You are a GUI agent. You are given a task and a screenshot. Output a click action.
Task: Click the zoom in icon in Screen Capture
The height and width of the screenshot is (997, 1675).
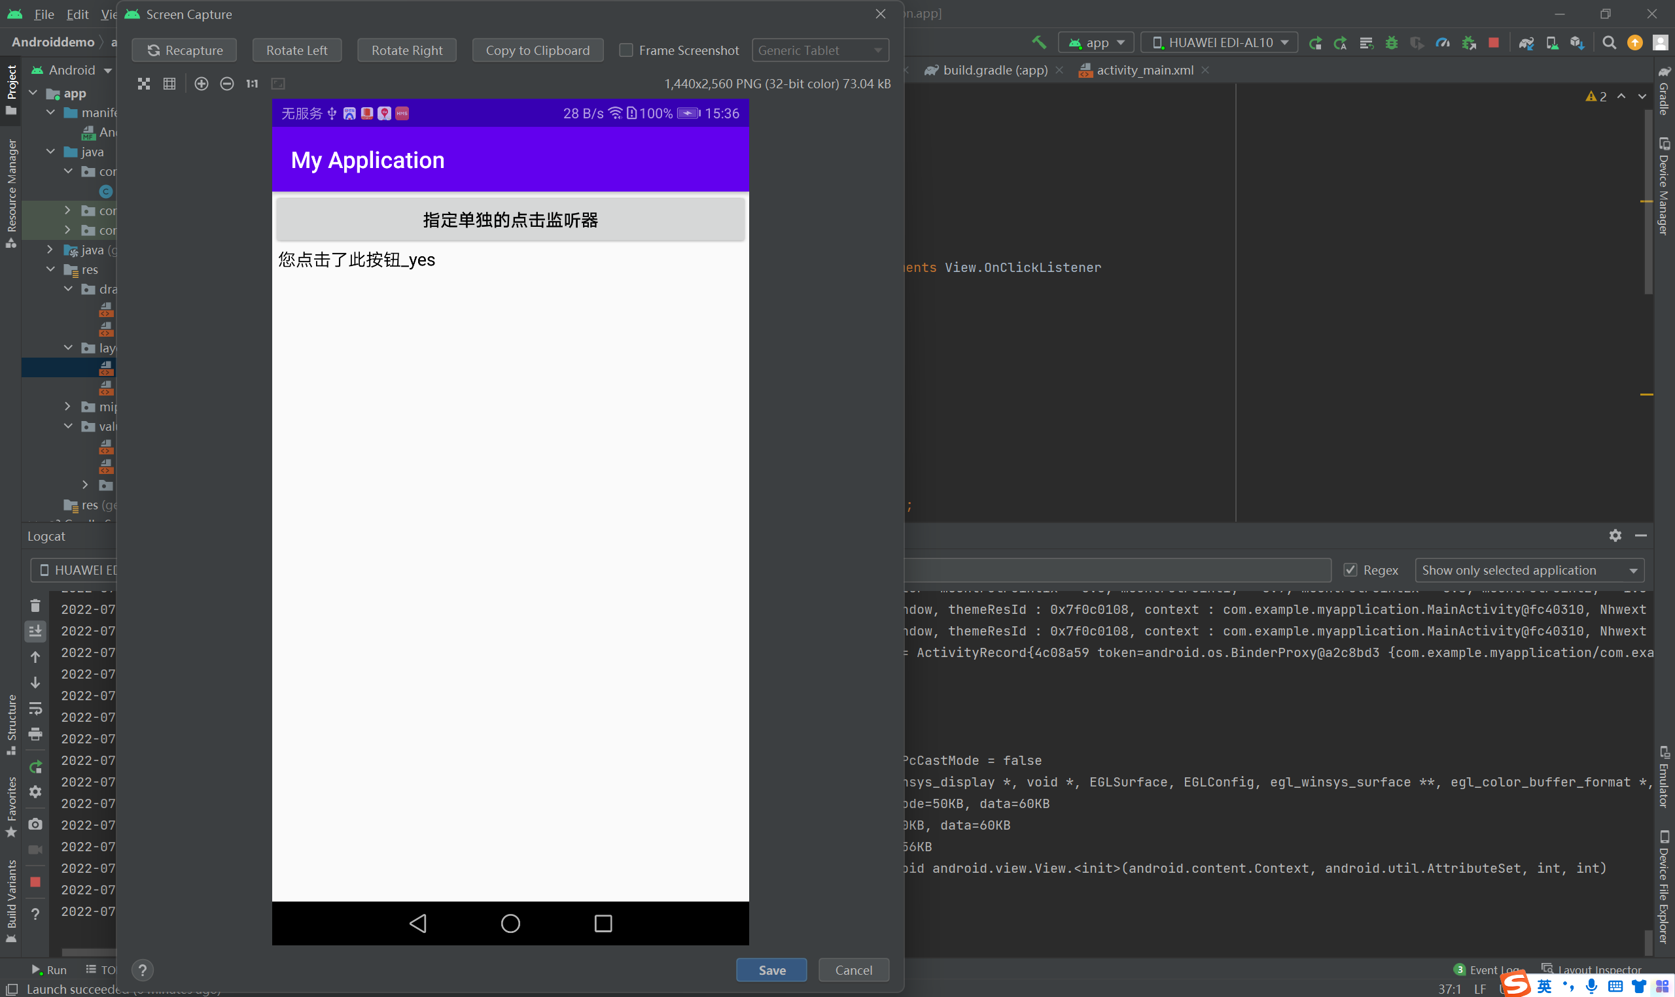point(201,83)
